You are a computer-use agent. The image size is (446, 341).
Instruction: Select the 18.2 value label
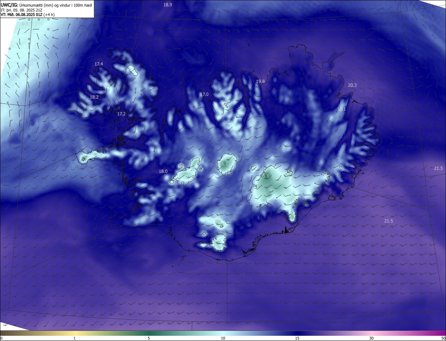click(94, 97)
